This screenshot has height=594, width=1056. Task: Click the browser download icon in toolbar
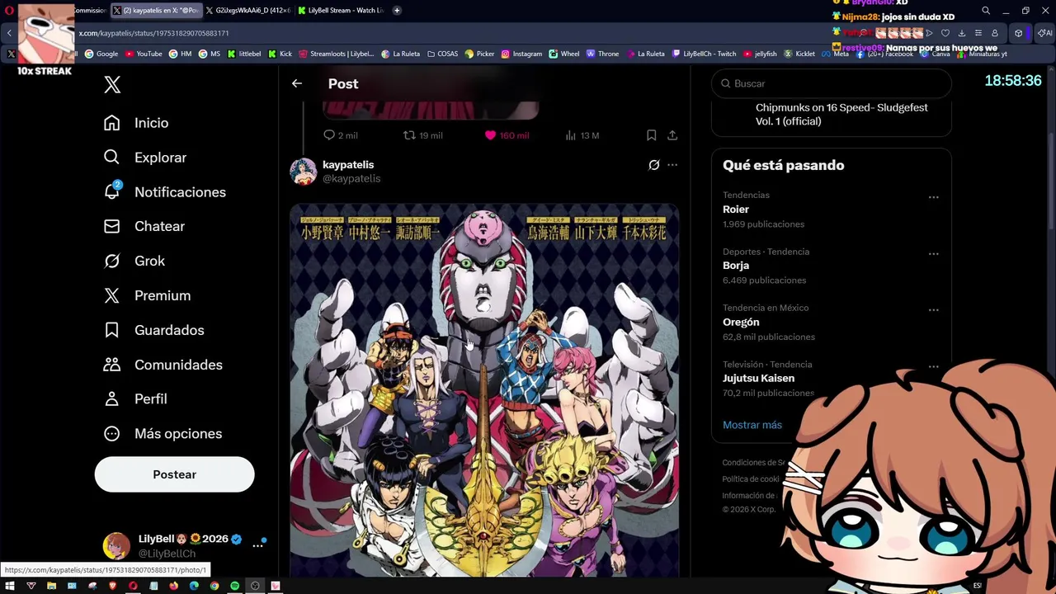click(x=961, y=33)
